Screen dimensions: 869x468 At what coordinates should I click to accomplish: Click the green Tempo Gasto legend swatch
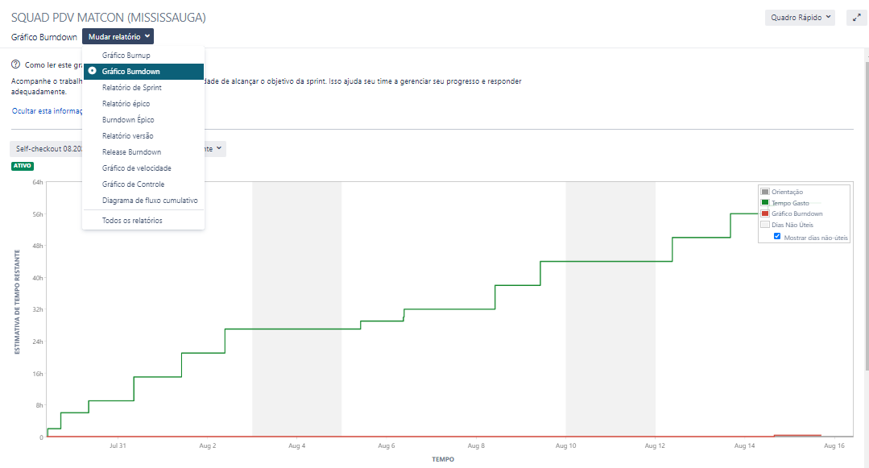[x=764, y=203]
